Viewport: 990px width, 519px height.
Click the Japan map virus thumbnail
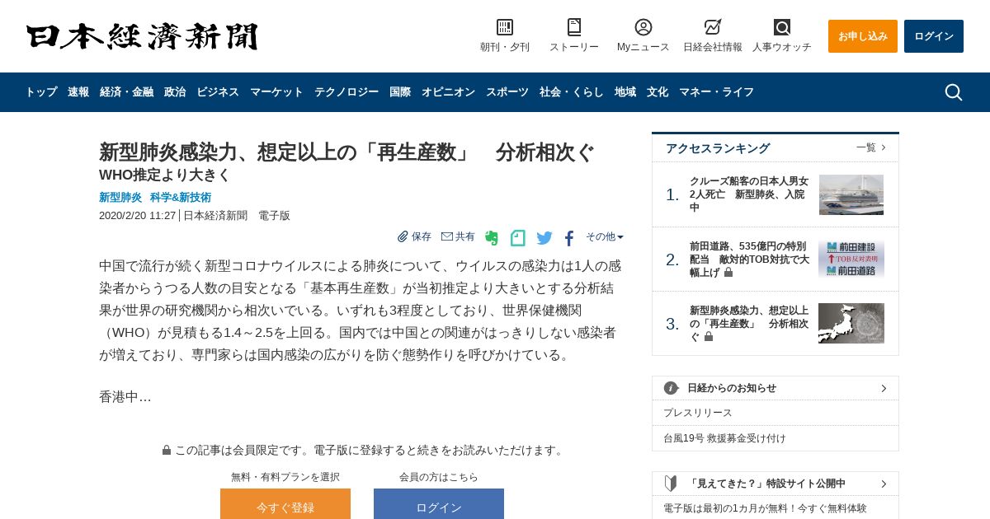click(851, 323)
